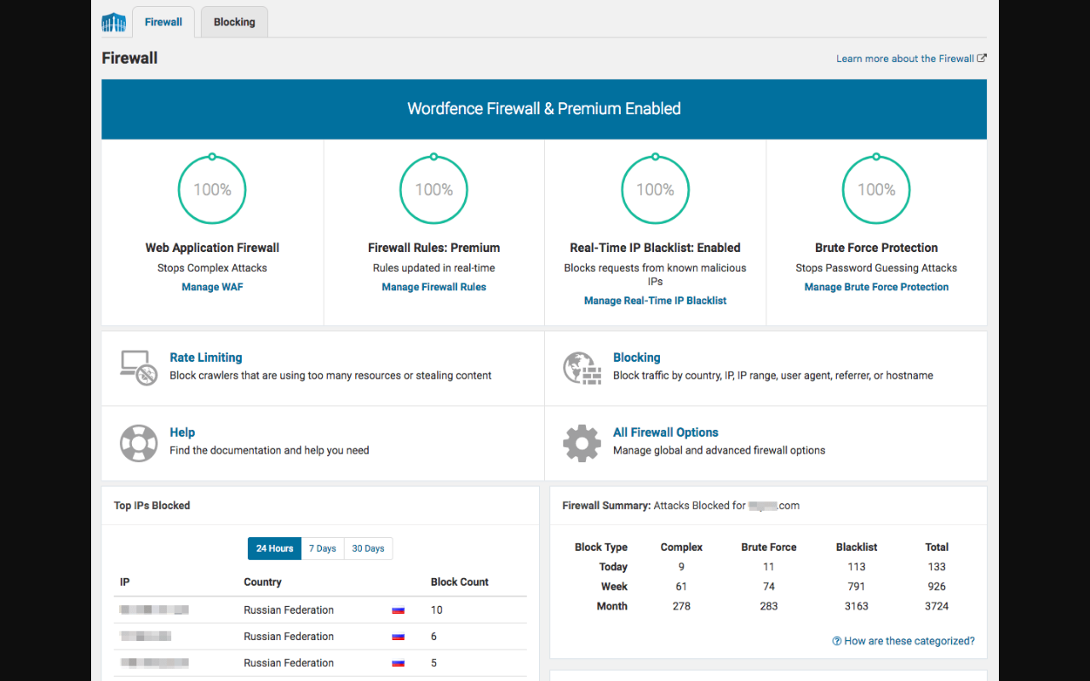Click the Top IPs Blocked heading
This screenshot has height=681, width=1090.
tap(152, 506)
